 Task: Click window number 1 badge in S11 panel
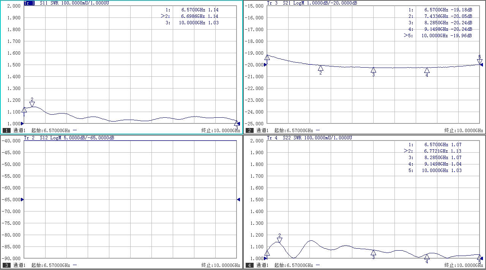[x=6, y=130]
